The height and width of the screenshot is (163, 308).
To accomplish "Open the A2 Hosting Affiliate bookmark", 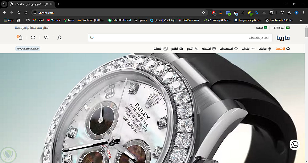I will pos(217,20).
